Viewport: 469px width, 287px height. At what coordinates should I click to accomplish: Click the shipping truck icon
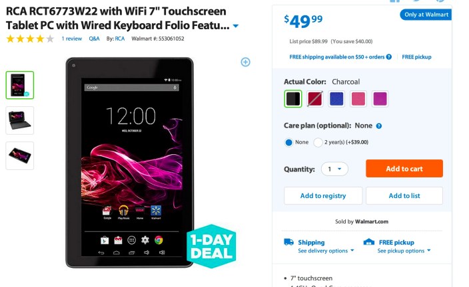(288, 242)
